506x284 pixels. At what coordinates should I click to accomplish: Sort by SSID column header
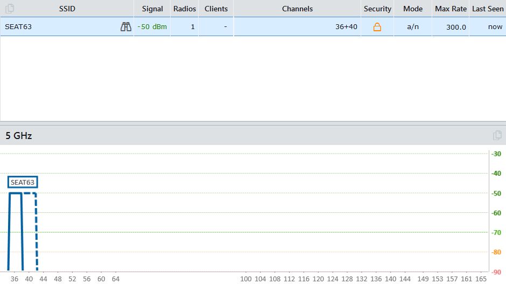pyautogui.click(x=67, y=9)
